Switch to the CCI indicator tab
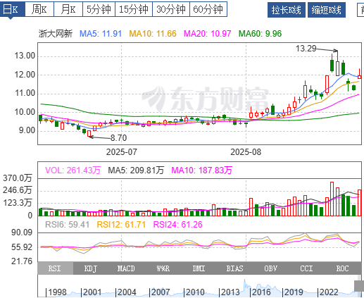This screenshot has width=364, height=298. (306, 268)
